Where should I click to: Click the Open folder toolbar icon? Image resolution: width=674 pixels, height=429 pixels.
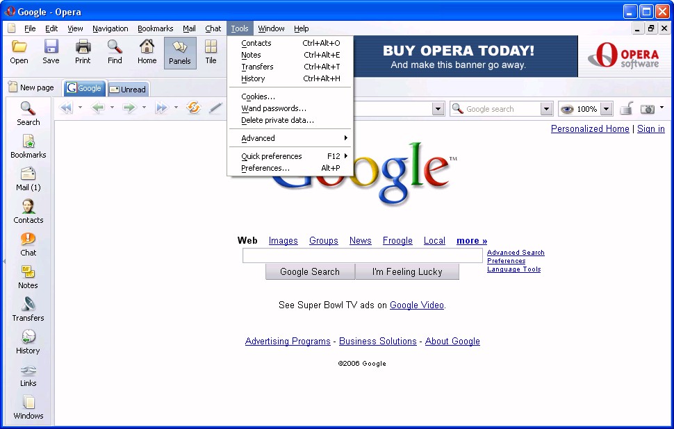19,47
